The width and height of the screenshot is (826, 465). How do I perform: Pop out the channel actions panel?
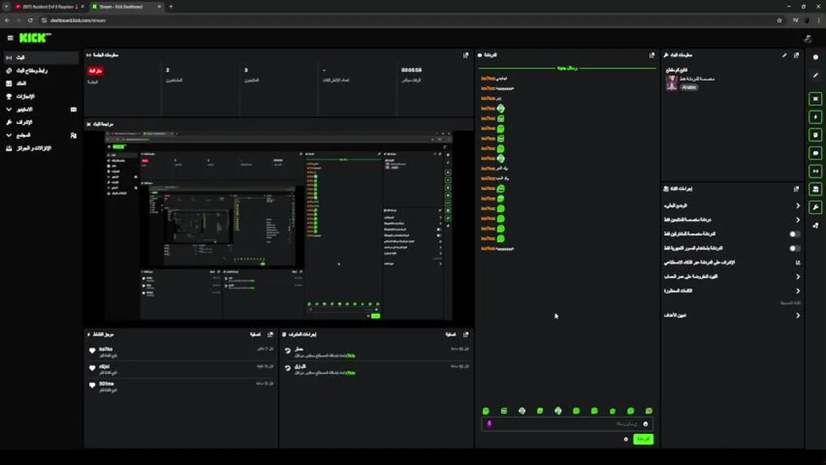tap(796, 189)
